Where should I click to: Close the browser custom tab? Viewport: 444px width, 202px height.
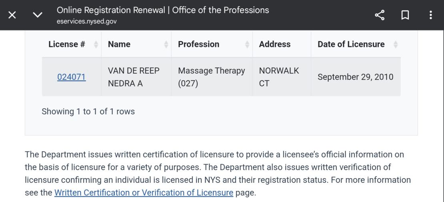(x=12, y=15)
